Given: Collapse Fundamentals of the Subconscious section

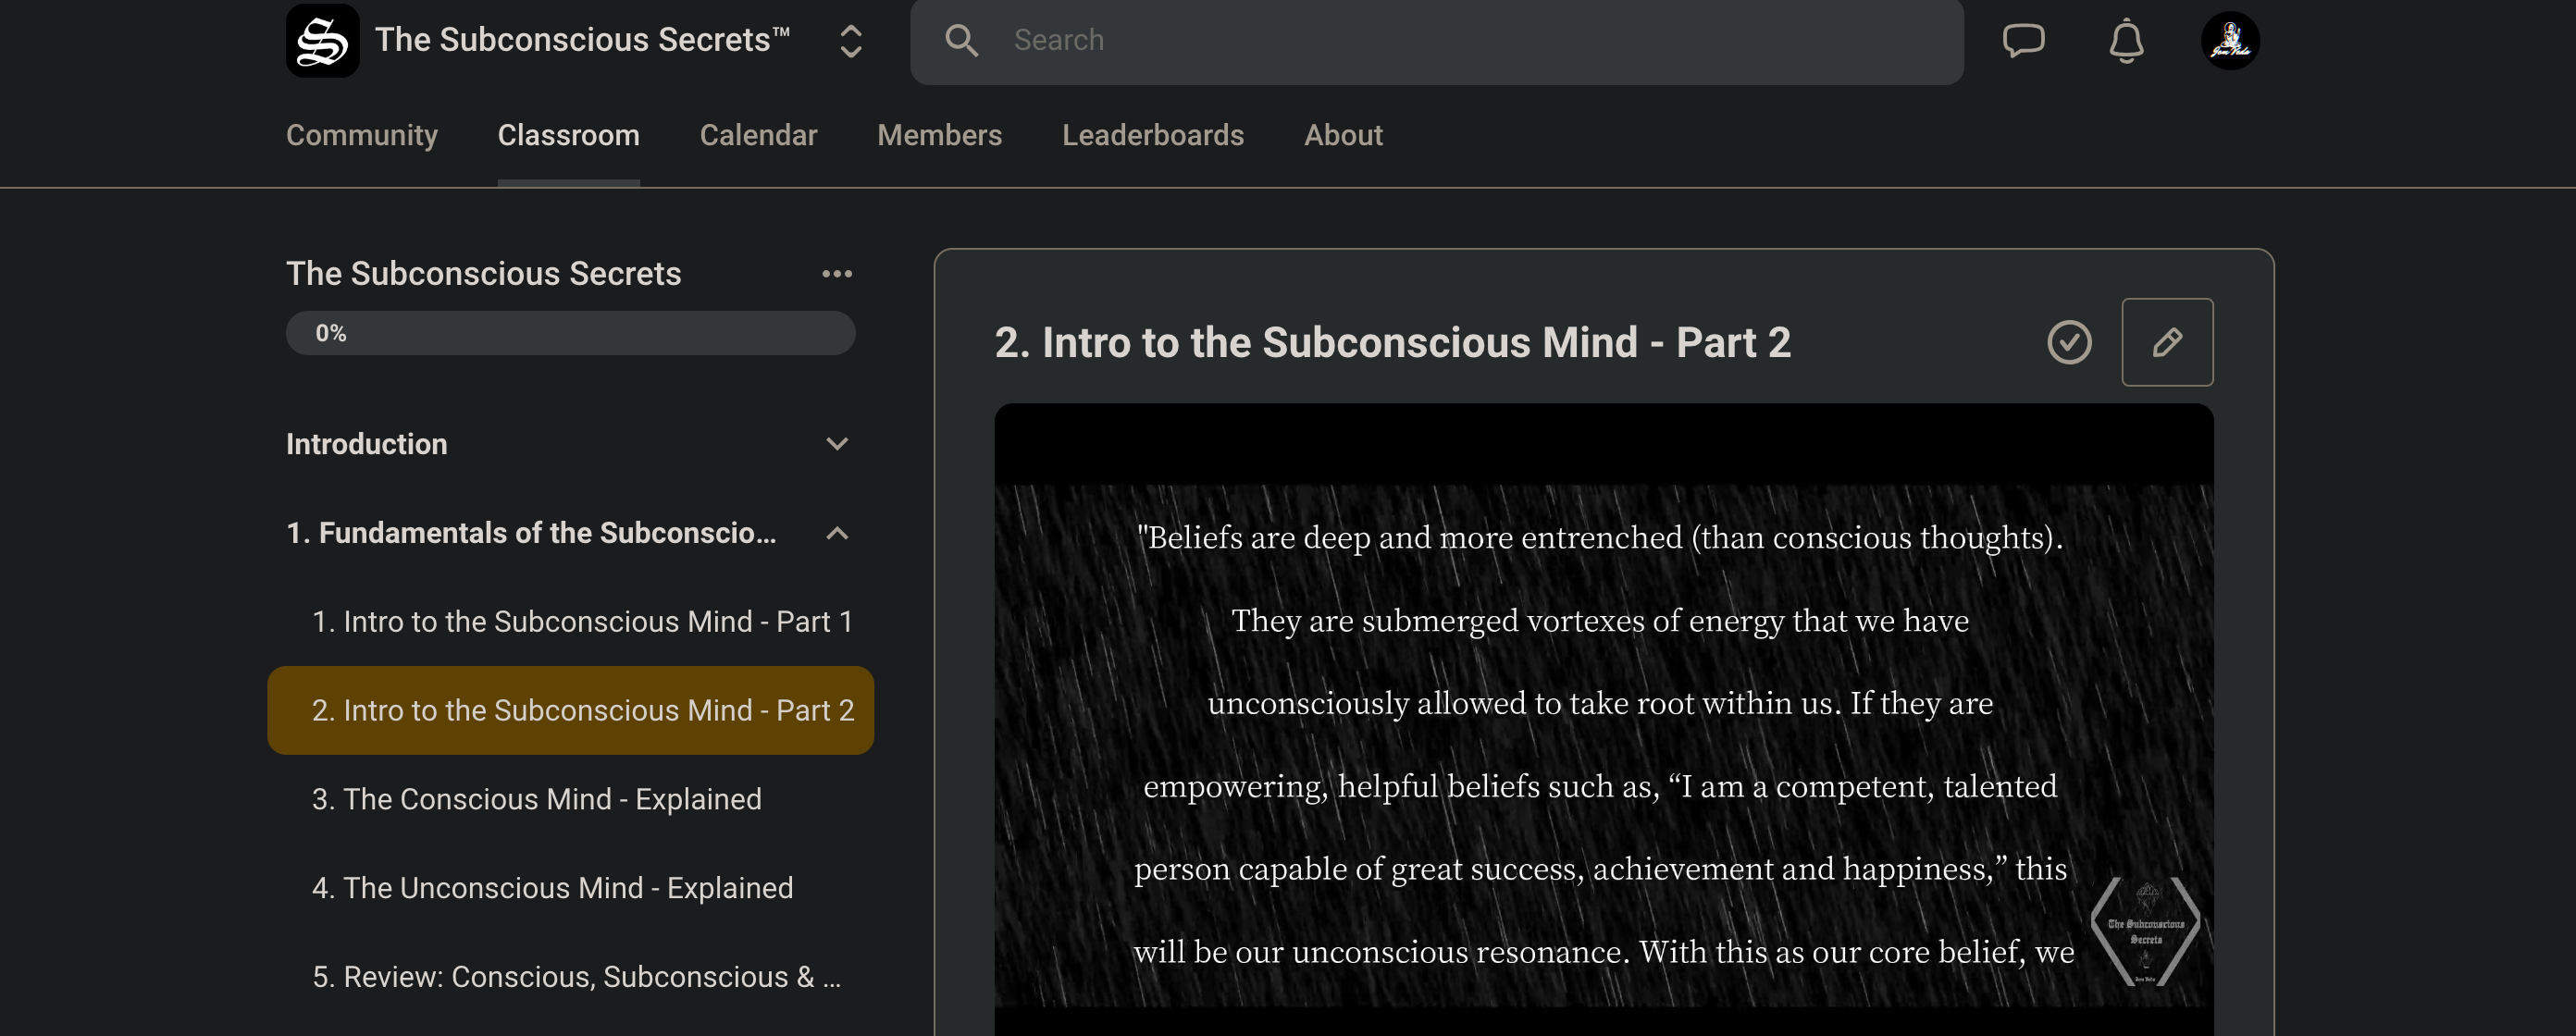Looking at the screenshot, I should click(837, 533).
